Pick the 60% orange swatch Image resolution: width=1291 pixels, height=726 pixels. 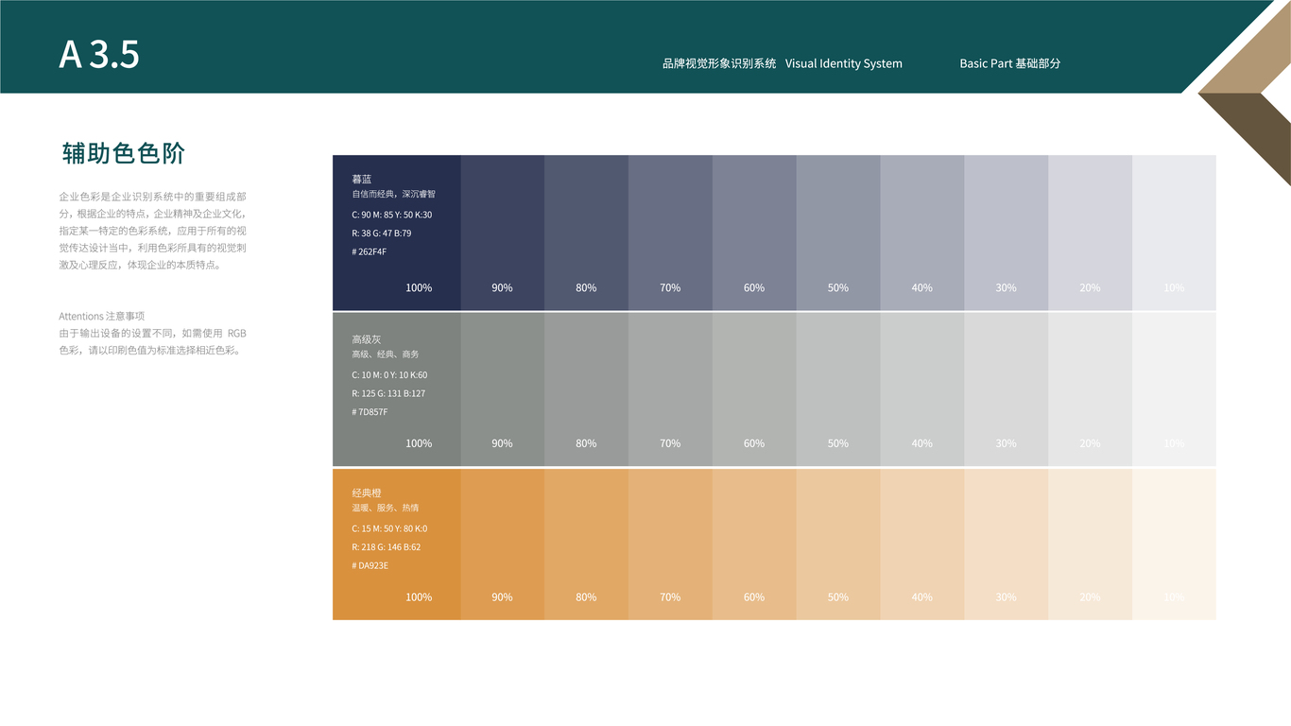pyautogui.click(x=754, y=544)
